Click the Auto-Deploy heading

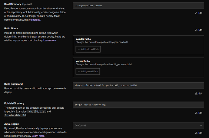pyautogui.click(x=12, y=124)
